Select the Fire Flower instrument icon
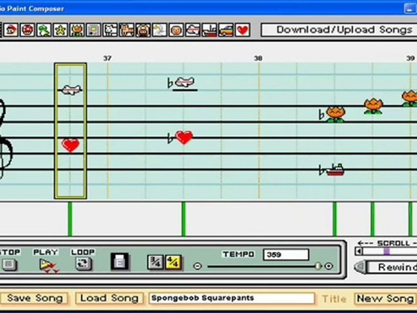Viewport: 417px width, 313px height. point(76,30)
